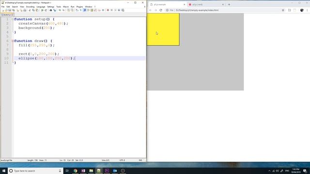Toggle the highlighted indent guide icon
Screen dimensions: 310x174
pos(84,10)
